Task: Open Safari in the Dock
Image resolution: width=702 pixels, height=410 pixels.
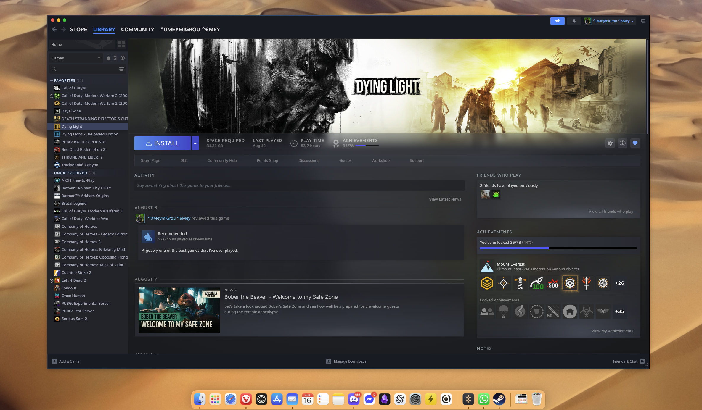Action: click(231, 399)
